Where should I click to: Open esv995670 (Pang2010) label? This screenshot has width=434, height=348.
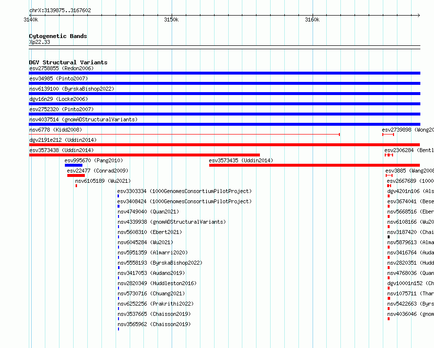tap(94, 160)
